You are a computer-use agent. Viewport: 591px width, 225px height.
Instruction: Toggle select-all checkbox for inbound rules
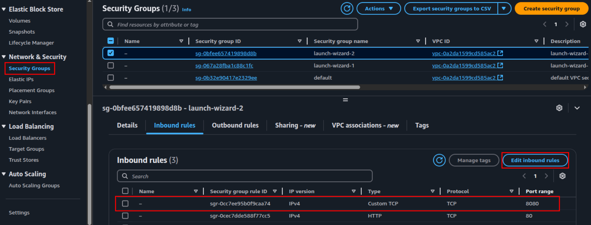125,191
